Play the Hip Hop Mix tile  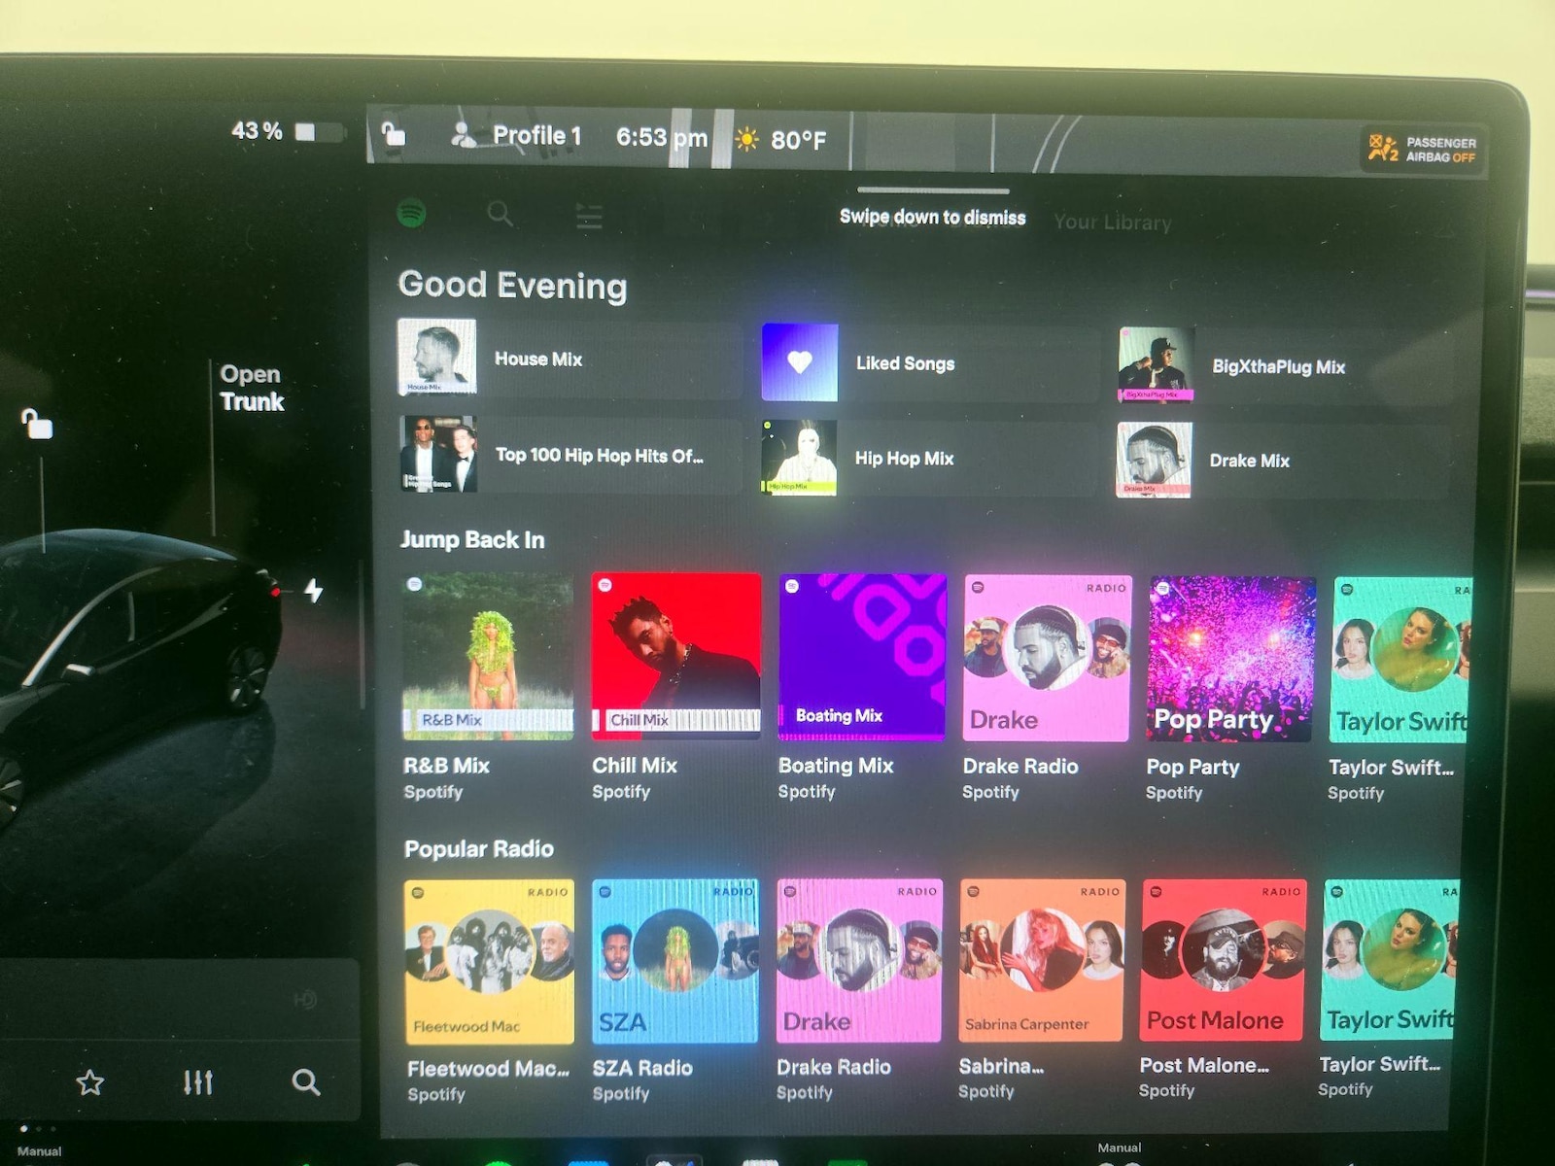929,459
